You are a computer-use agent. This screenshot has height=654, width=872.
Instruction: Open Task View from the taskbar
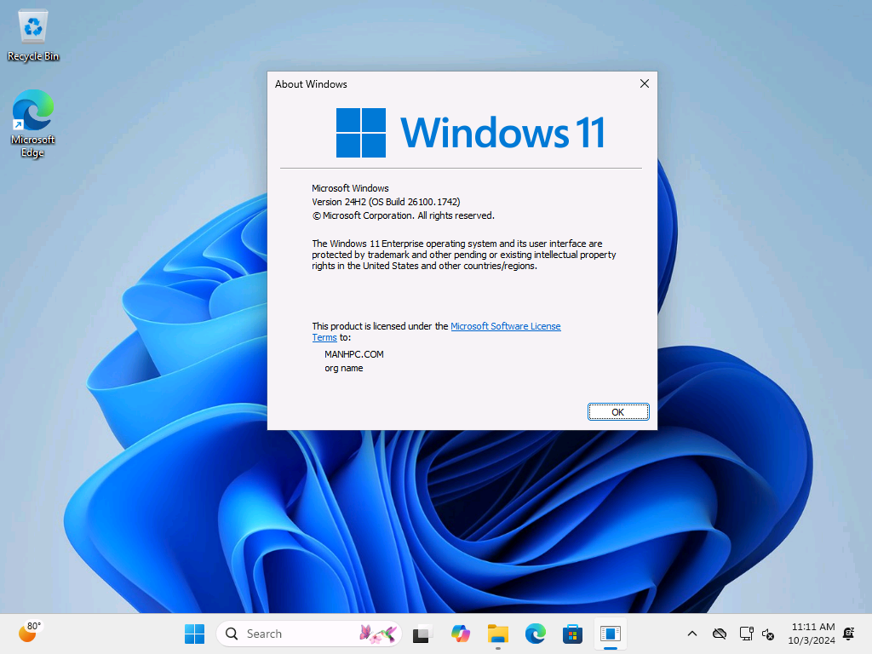pyautogui.click(x=422, y=634)
